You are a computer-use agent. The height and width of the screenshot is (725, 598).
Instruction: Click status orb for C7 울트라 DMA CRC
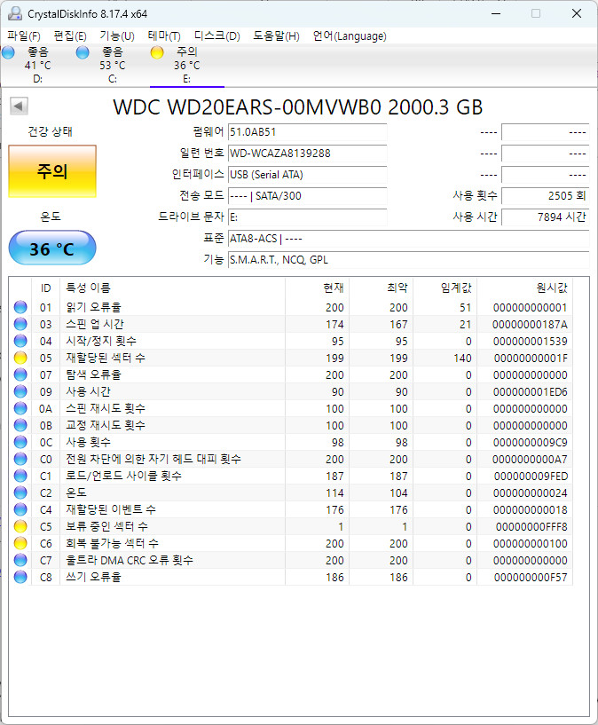(20, 560)
